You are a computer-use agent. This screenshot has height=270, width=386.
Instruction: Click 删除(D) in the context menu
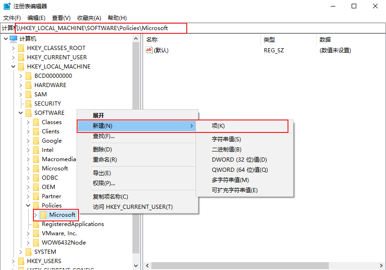pyautogui.click(x=102, y=150)
